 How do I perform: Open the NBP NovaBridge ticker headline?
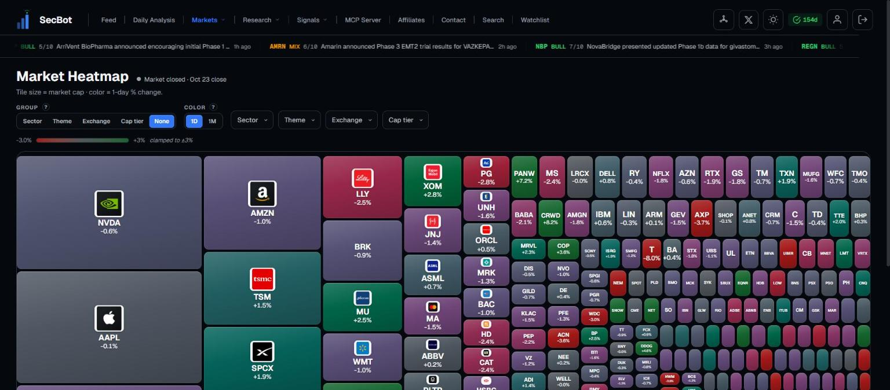[x=659, y=46]
